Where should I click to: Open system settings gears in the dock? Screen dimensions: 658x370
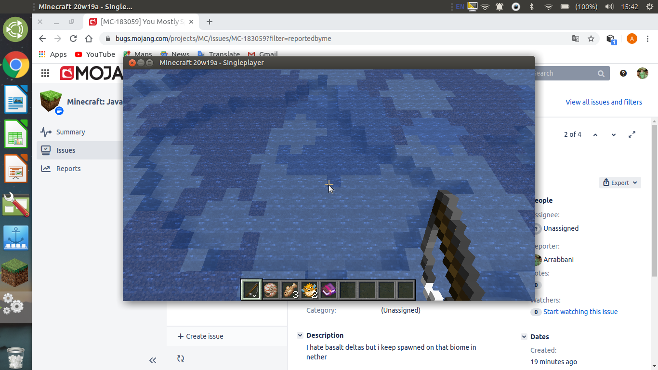(13, 304)
